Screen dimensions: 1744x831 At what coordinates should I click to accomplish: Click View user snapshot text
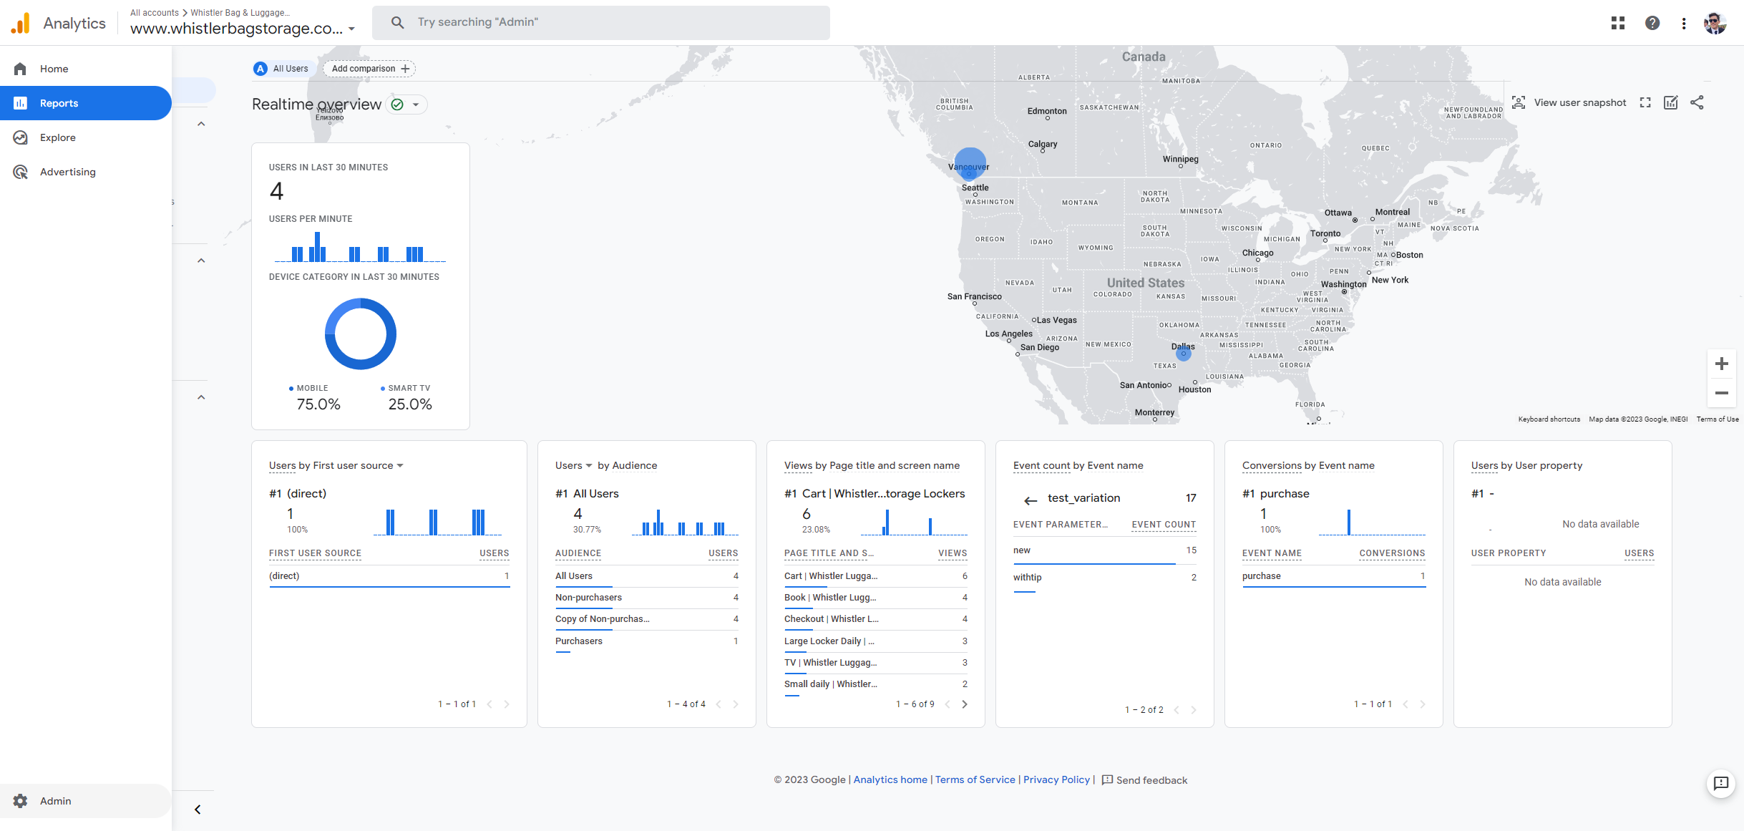tap(1580, 102)
